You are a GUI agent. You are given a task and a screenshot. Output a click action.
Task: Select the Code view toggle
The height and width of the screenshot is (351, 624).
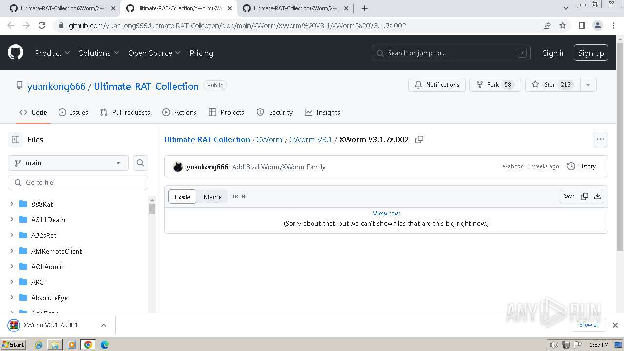tap(182, 197)
